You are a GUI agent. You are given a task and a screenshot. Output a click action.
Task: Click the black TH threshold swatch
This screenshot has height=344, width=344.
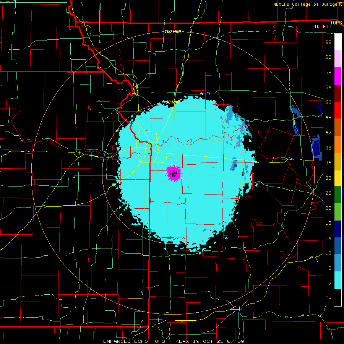pyautogui.click(x=338, y=297)
